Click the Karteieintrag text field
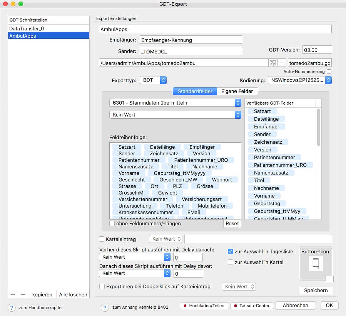The image size is (346, 316). [x=258, y=239]
